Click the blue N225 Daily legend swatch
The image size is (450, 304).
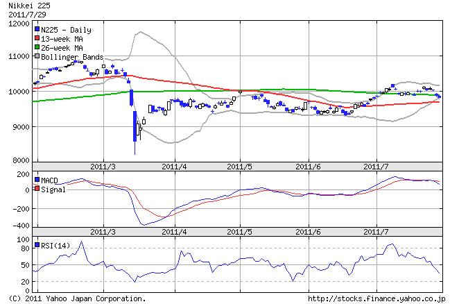tap(37, 30)
